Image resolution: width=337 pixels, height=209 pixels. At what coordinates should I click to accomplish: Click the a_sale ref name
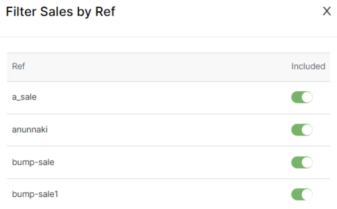[24, 98]
